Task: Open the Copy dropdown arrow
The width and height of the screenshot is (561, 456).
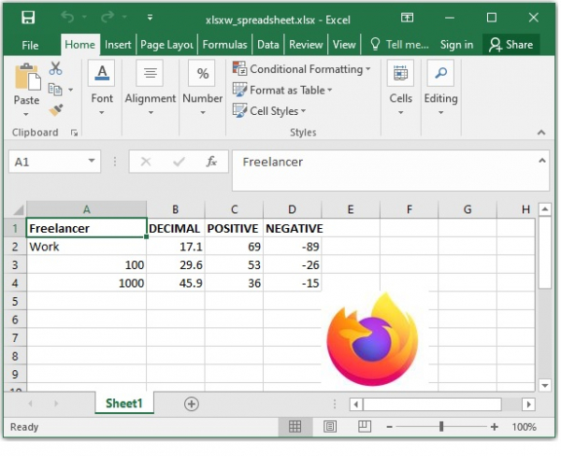Action: [70, 90]
